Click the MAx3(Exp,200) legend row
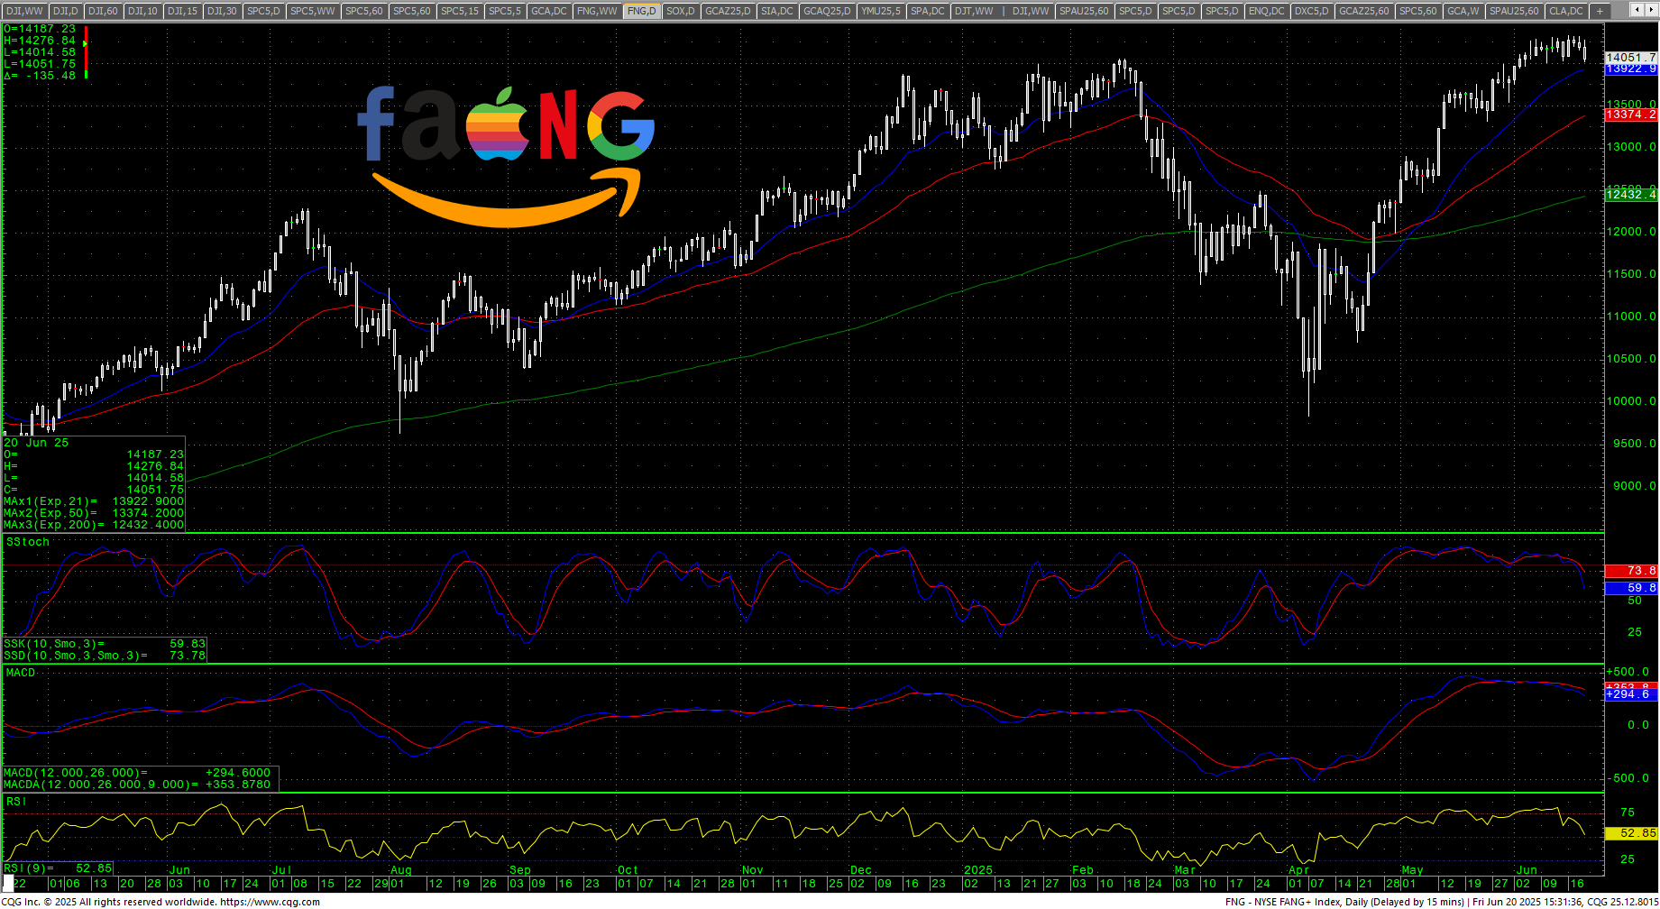This screenshot has width=1660, height=909. point(94,525)
